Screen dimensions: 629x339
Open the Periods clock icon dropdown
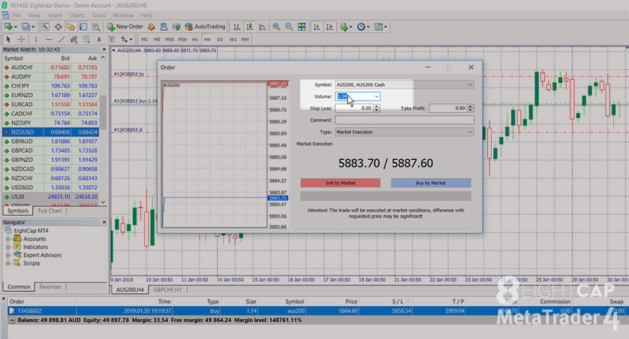362,27
